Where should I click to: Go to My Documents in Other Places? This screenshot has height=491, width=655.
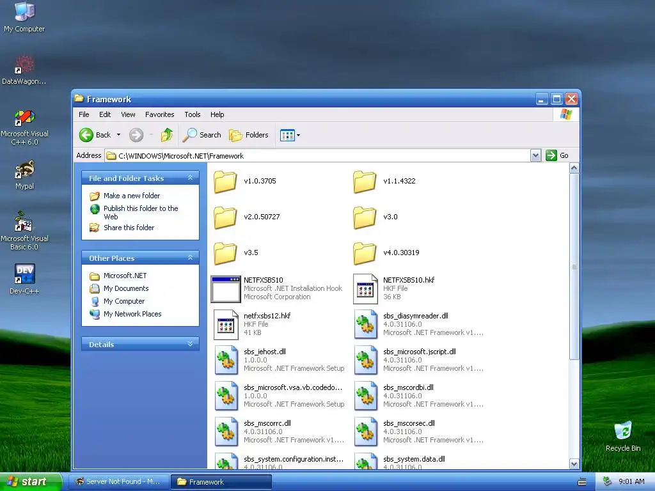(x=126, y=288)
